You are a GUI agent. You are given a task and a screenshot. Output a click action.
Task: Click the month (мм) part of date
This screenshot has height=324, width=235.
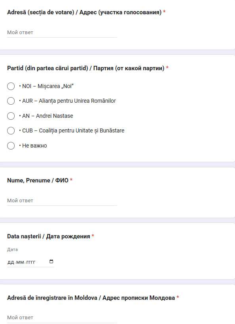click(x=20, y=262)
